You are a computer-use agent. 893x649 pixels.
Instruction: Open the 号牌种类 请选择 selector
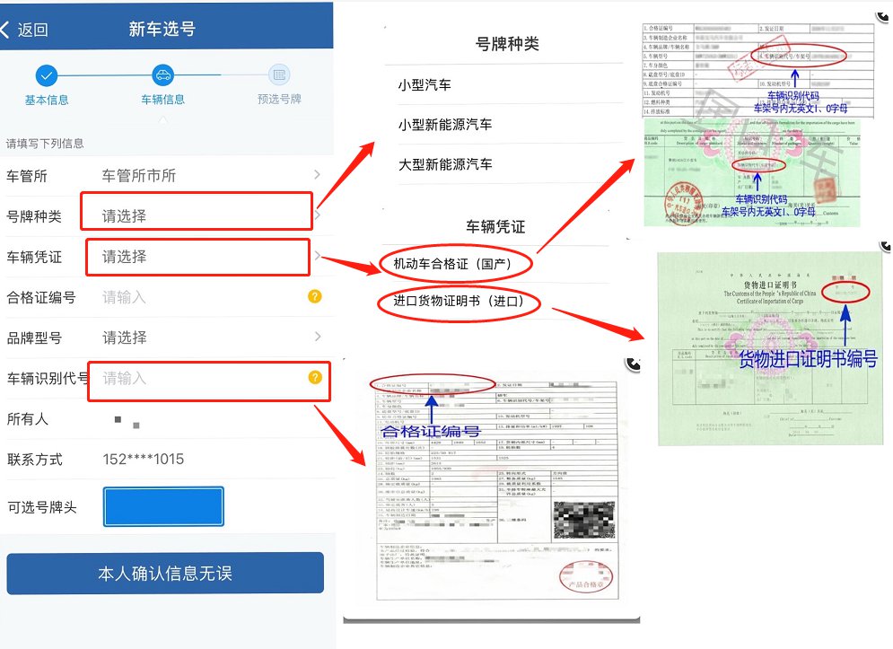click(197, 211)
